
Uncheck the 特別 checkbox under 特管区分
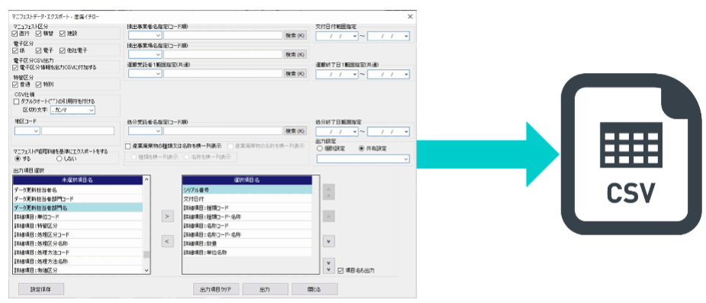(39, 84)
